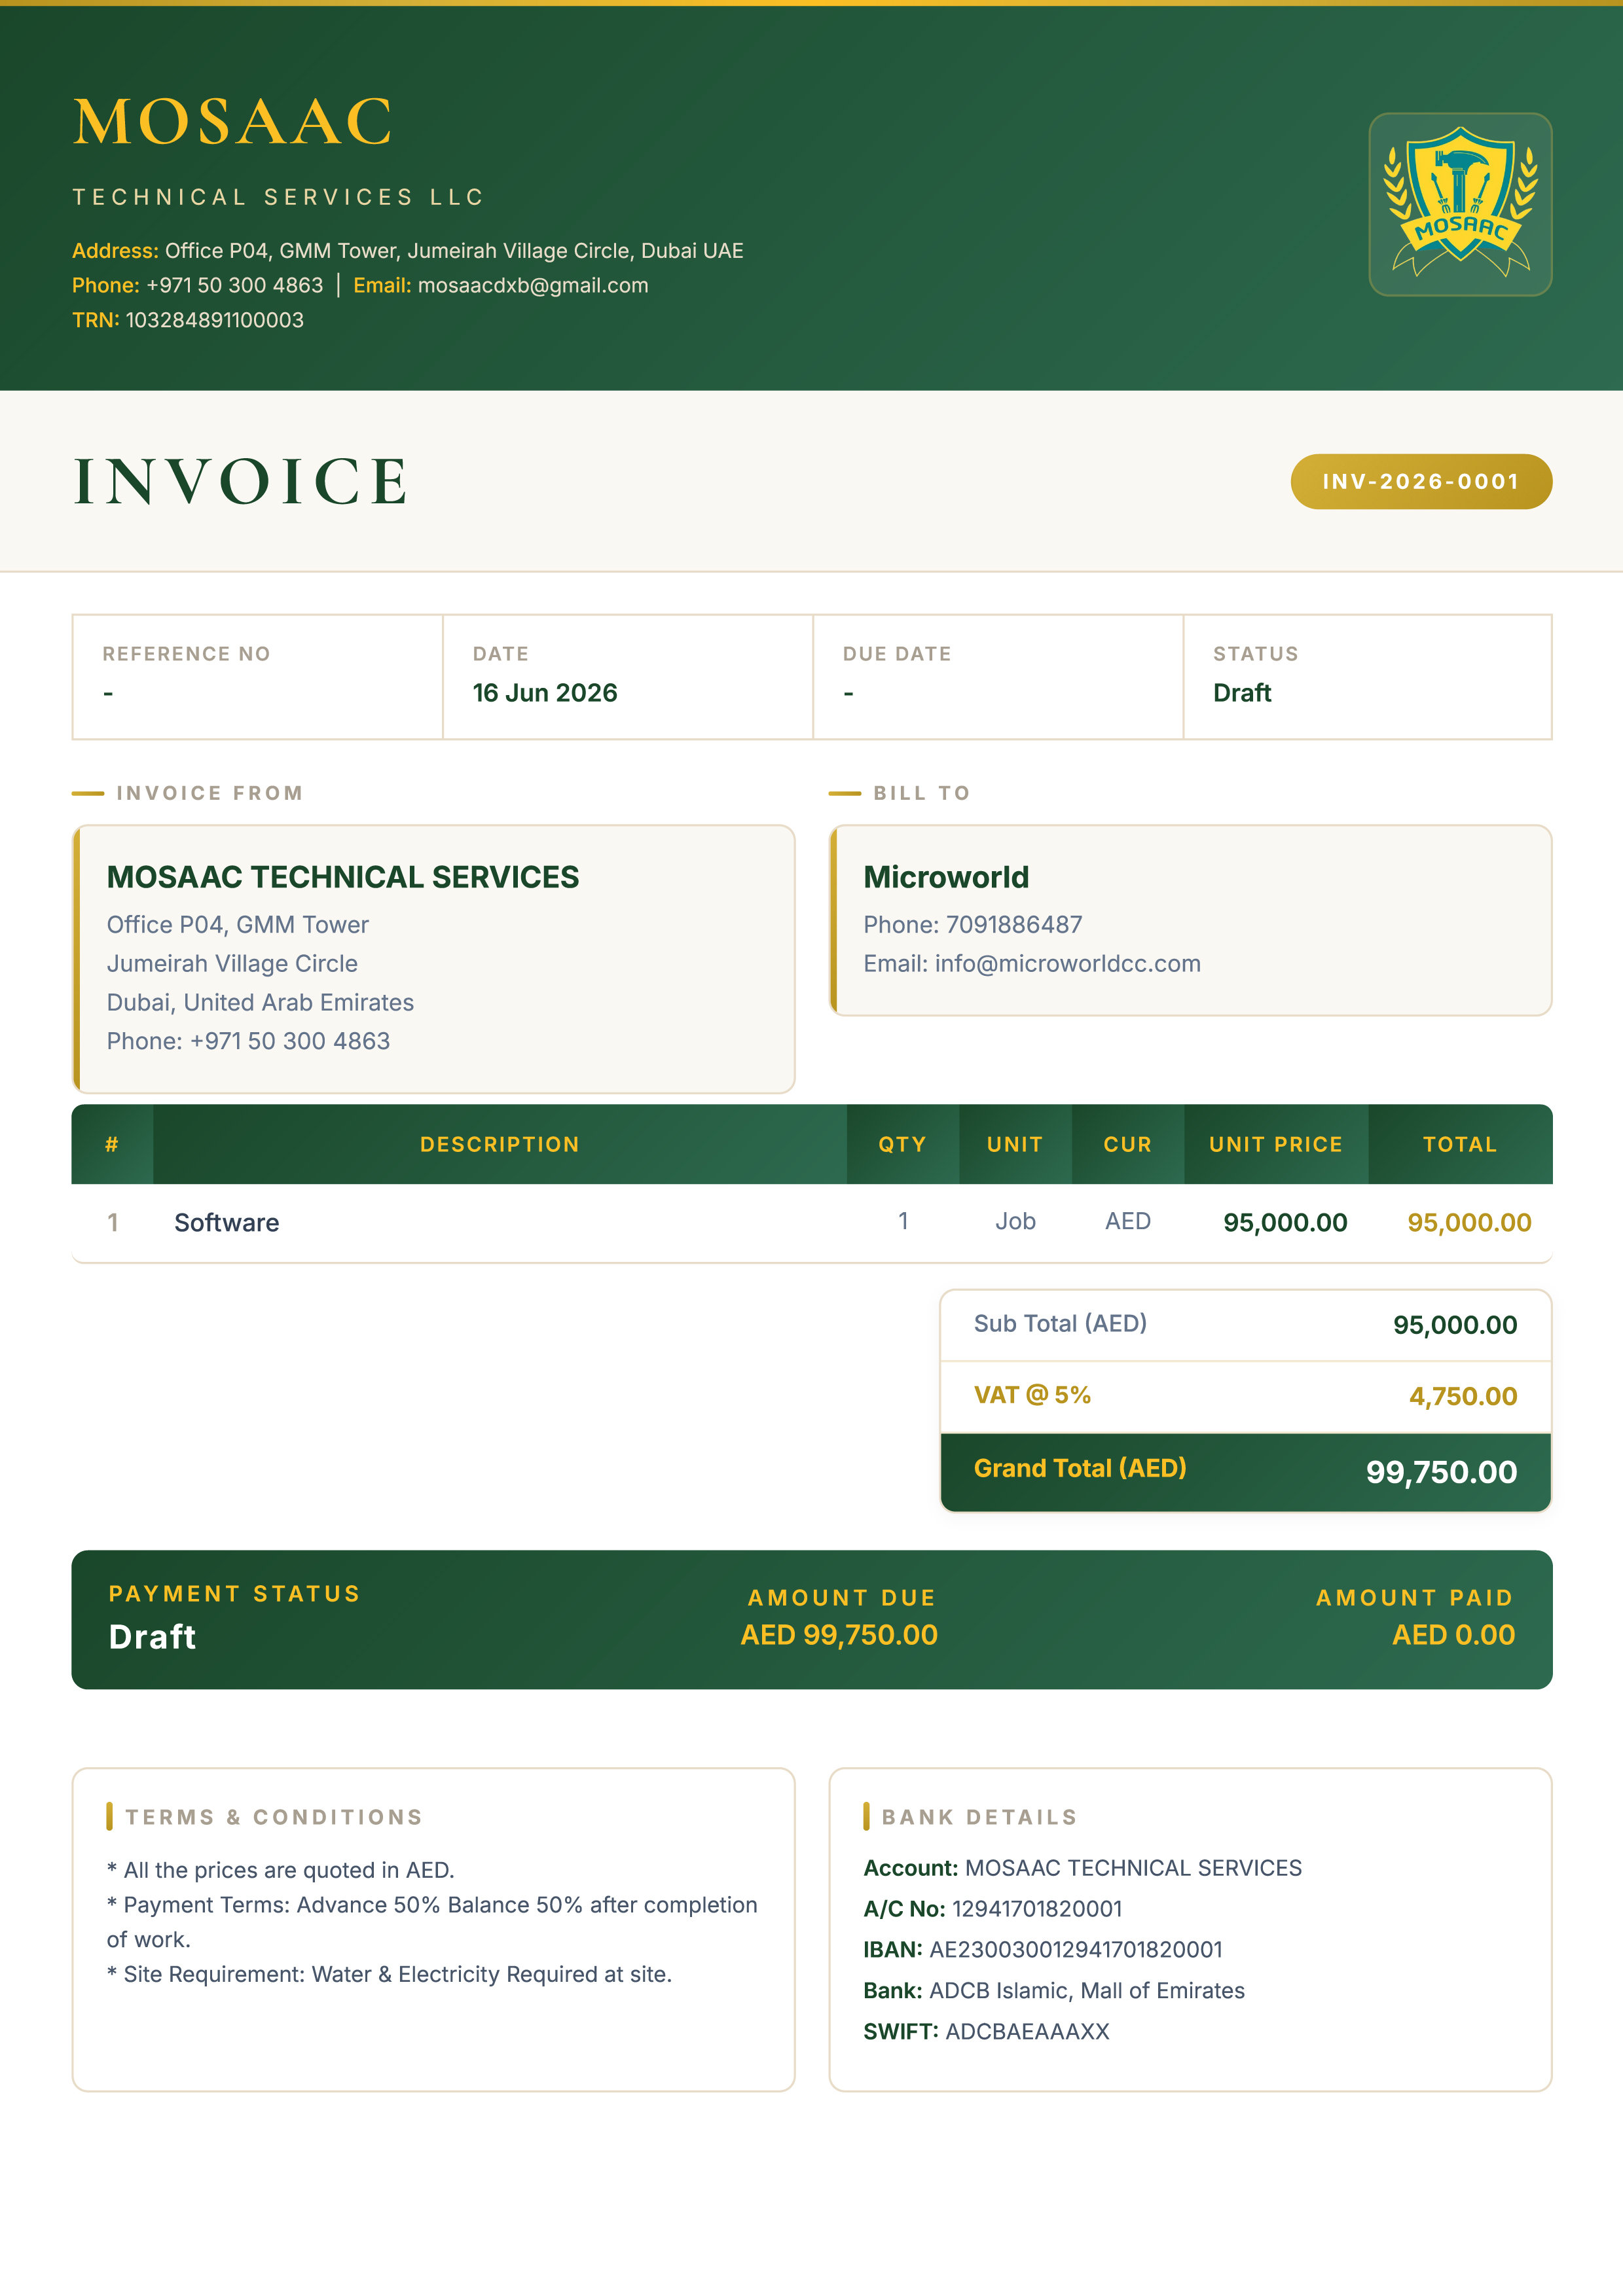Select the email mosaacdxb@gmail.com in header

532,286
